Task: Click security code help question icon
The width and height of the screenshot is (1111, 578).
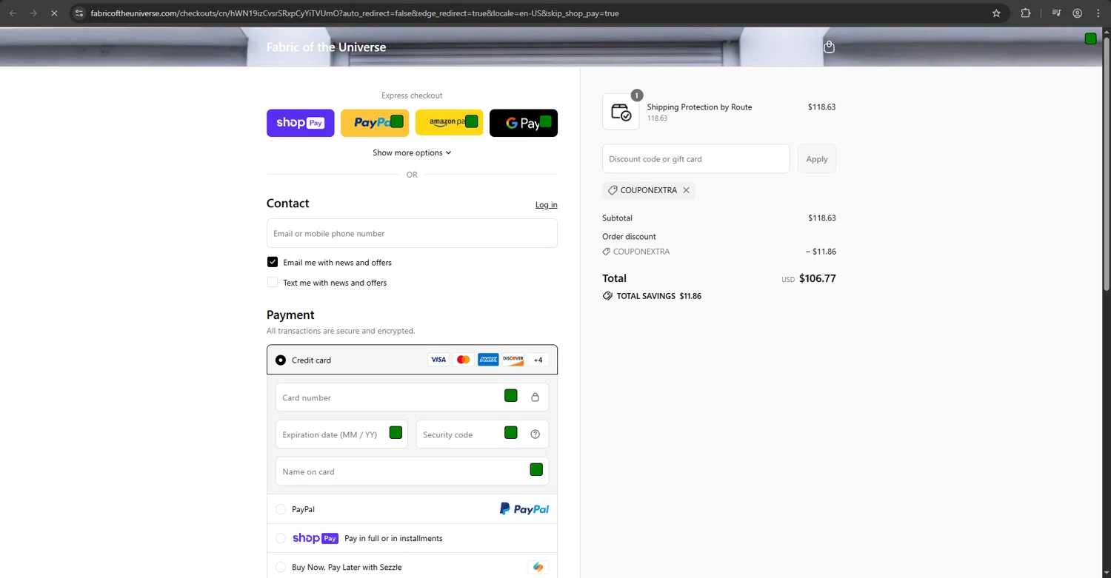Action: pos(536,434)
